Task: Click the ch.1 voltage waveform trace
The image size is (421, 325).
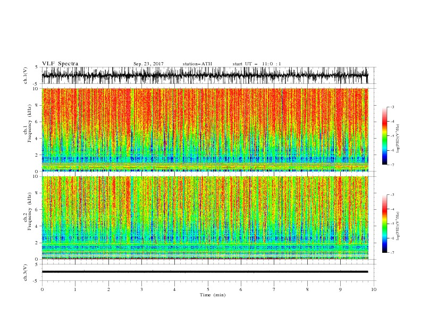Action: click(x=205, y=75)
